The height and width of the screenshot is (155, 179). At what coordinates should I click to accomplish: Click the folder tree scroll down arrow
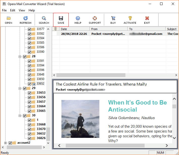[x=48, y=143]
